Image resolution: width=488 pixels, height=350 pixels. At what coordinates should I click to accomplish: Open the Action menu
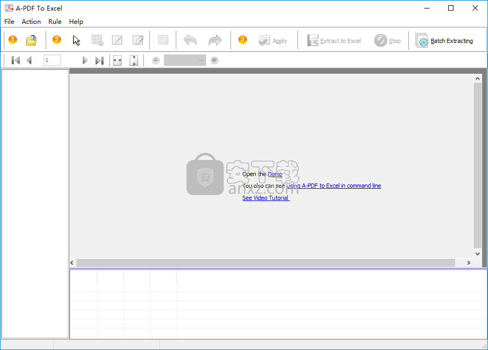[x=31, y=21]
